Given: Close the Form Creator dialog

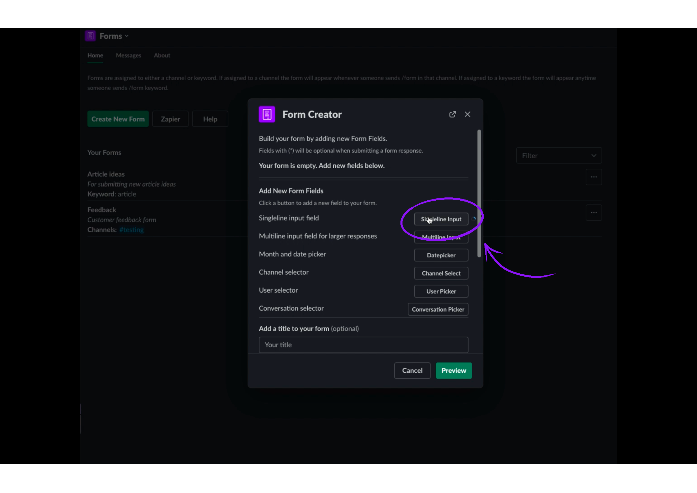Looking at the screenshot, I should point(467,114).
